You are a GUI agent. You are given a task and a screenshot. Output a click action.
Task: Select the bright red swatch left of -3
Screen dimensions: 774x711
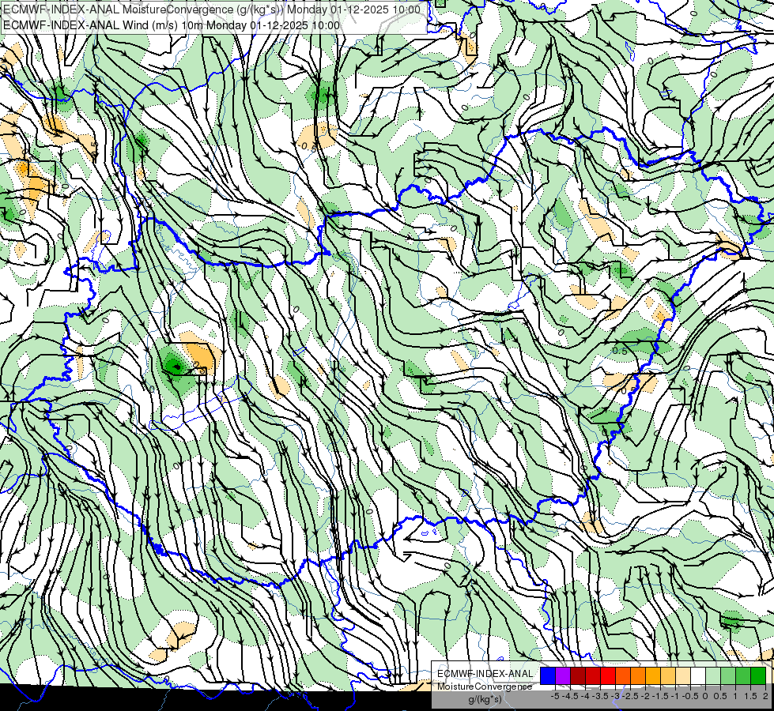[608, 675]
